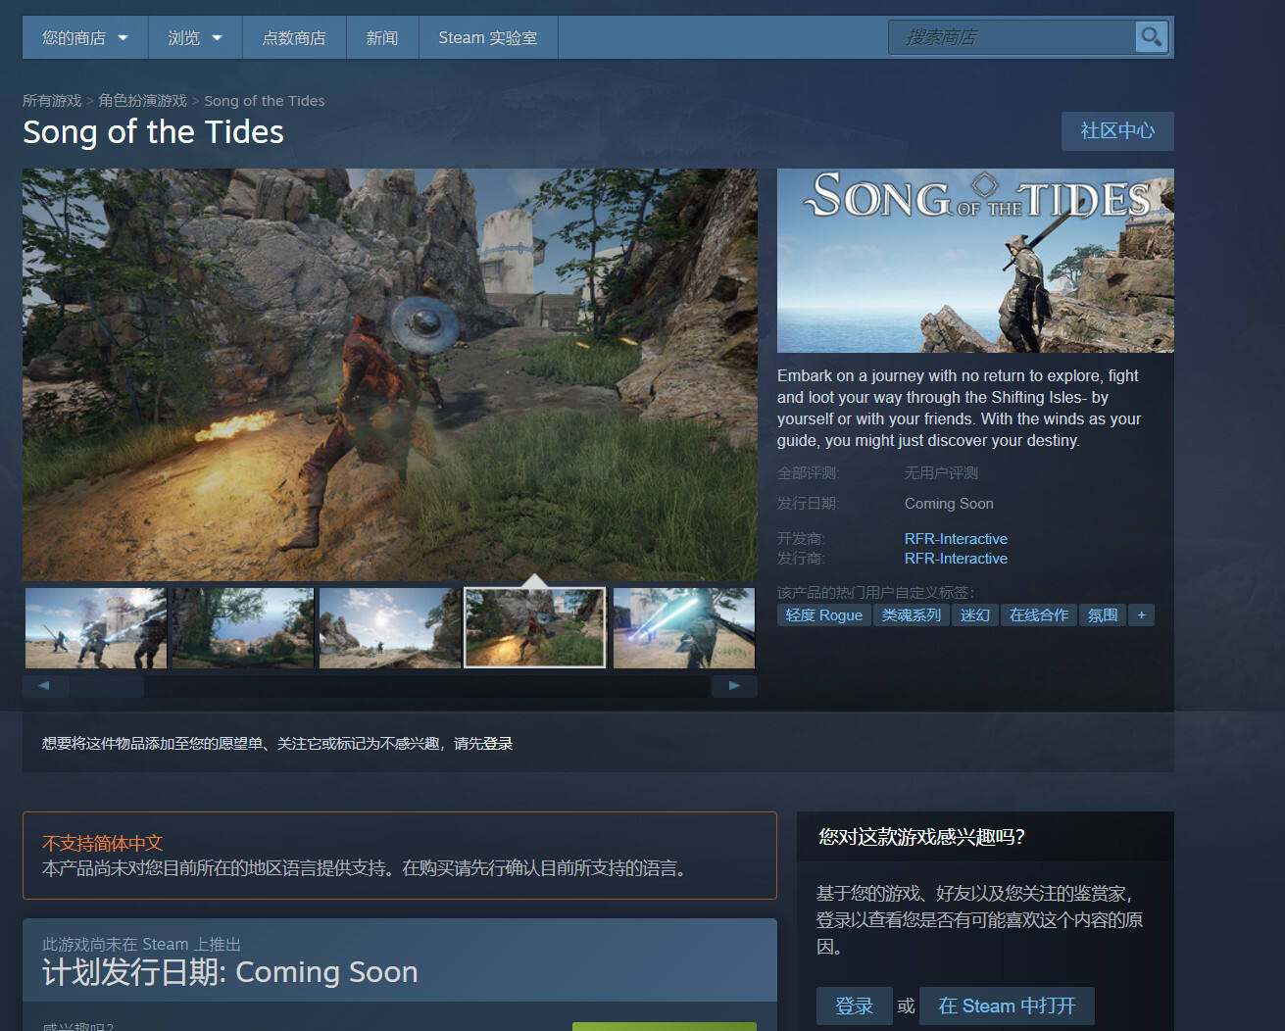
Task: Click the 计划发行日期: Coming Soon heading
Action: click(230, 972)
